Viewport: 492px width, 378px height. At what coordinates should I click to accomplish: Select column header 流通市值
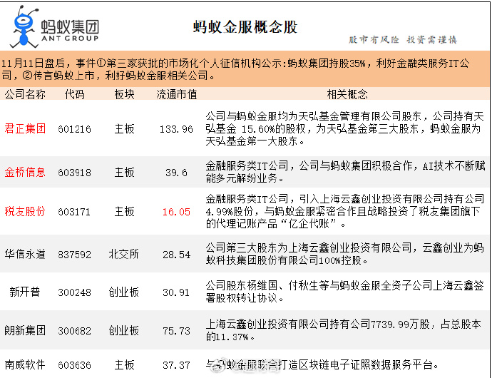(177, 94)
